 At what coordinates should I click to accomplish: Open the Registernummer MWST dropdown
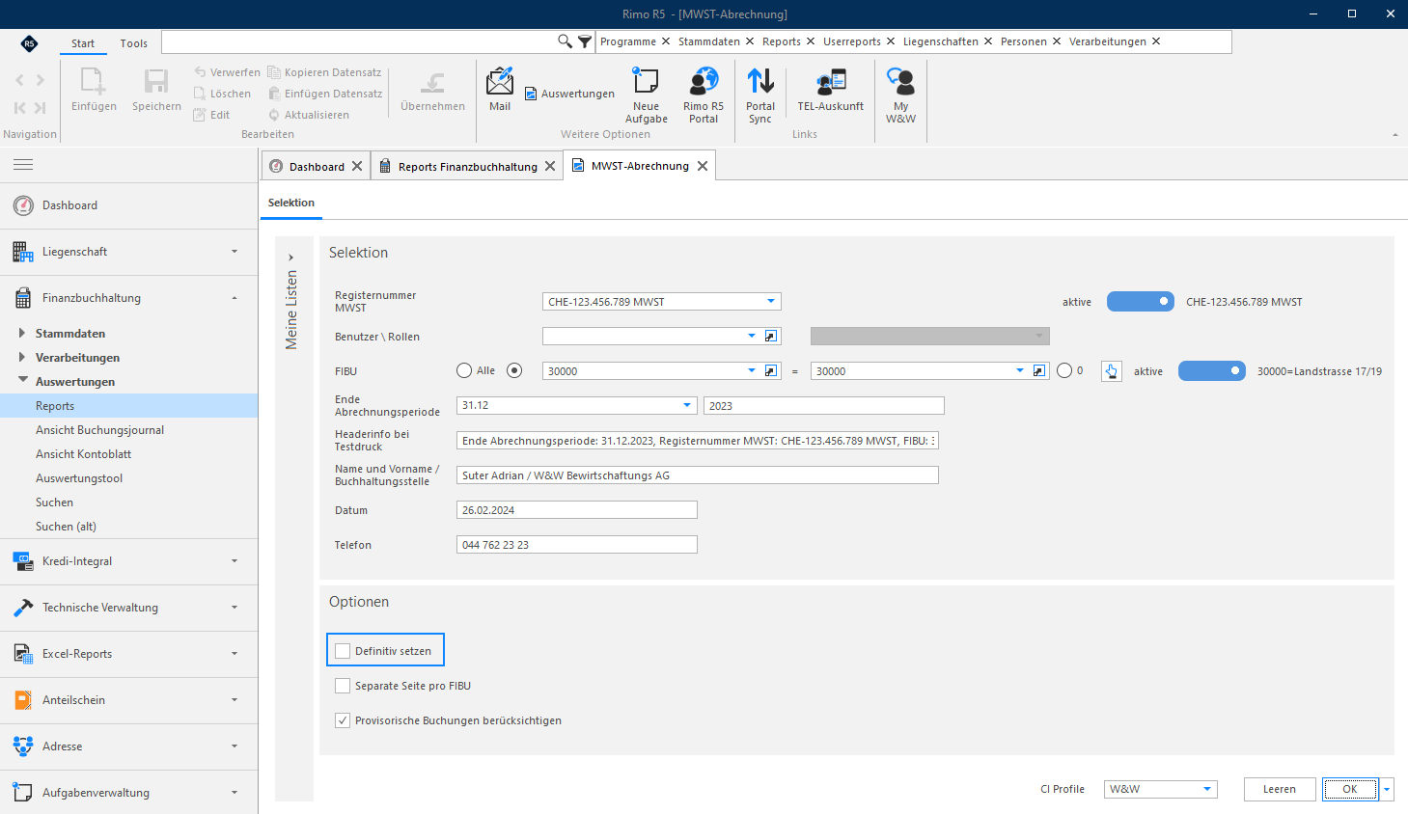pyautogui.click(x=771, y=301)
